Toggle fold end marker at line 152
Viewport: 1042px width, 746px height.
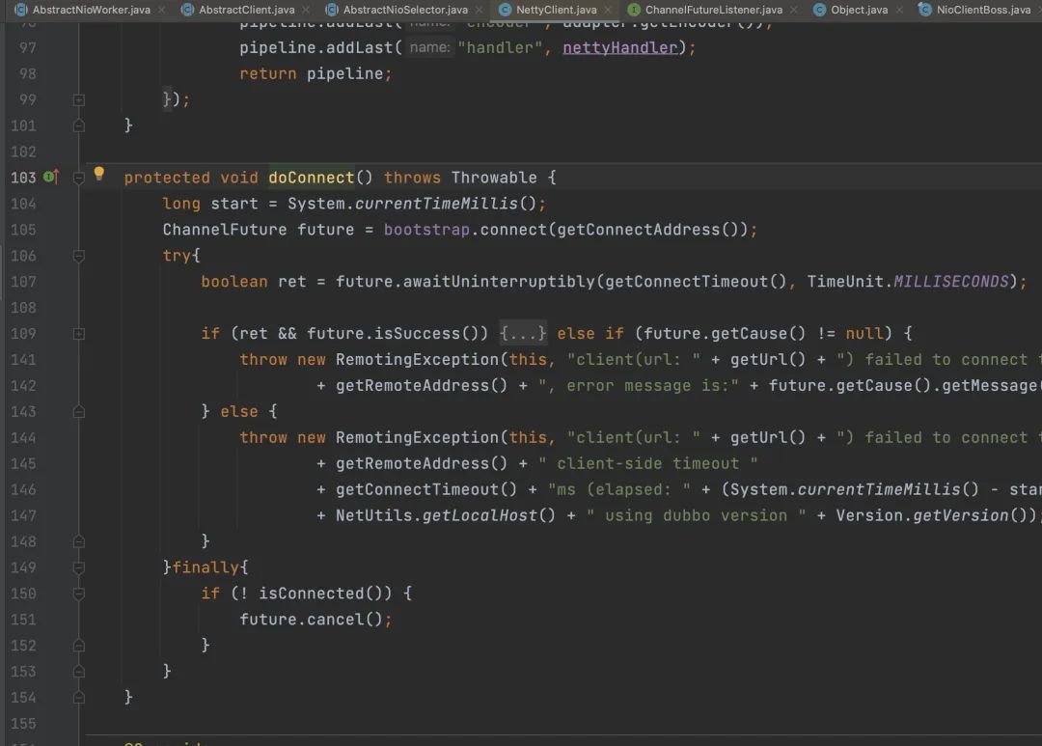tap(78, 646)
